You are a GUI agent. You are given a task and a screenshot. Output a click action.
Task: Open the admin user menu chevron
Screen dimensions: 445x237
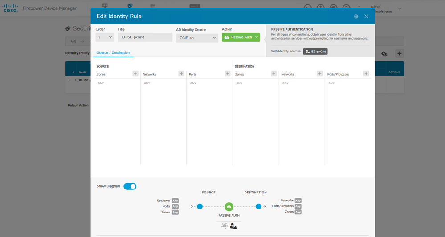(x=400, y=9)
